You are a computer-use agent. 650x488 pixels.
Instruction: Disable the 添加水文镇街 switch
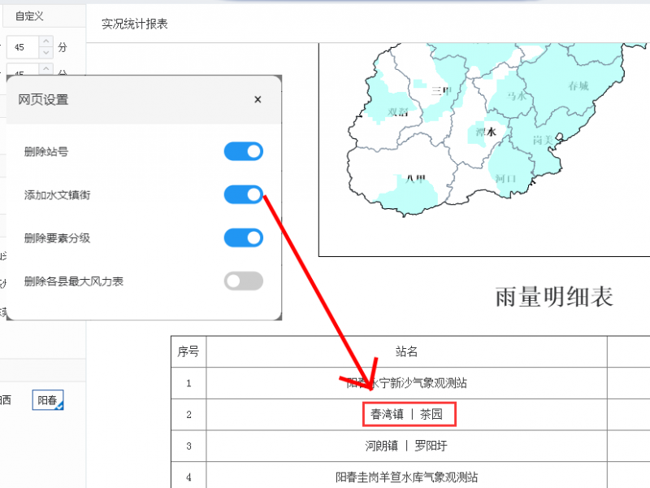[244, 194]
